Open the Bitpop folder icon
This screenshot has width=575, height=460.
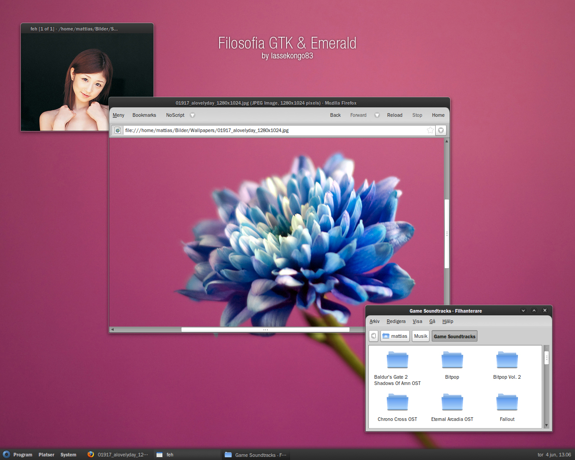pos(452,360)
